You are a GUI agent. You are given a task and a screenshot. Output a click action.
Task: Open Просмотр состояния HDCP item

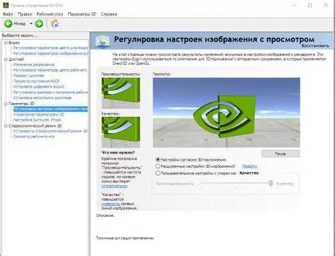36,81
